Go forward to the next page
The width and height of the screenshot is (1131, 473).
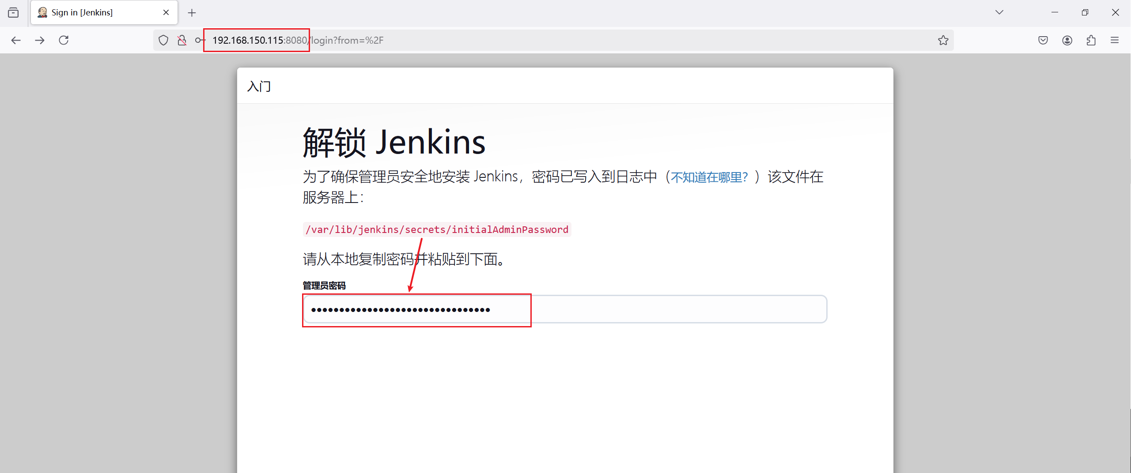pos(40,40)
